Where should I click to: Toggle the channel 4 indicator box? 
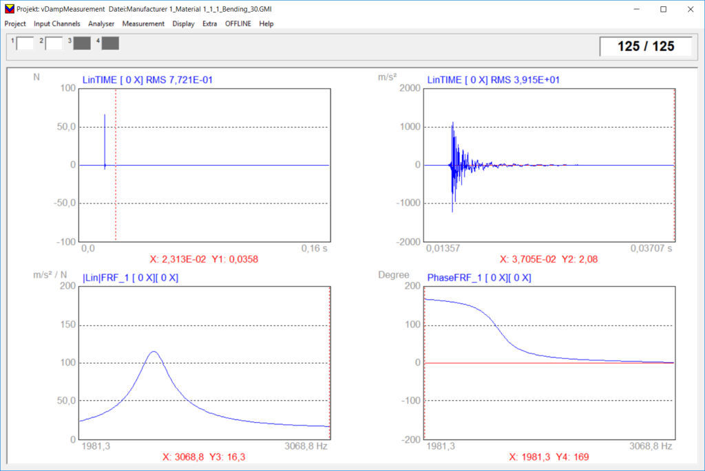click(110, 43)
